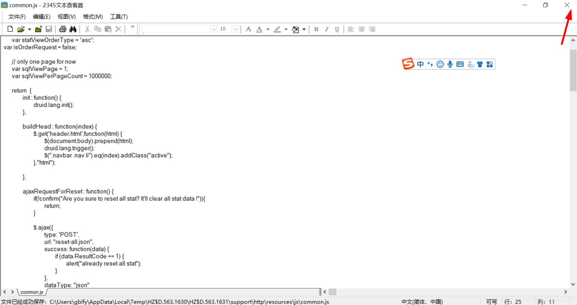Viewport: 577px width, 305px height.
Task: Click the 'buildHead : function(index) {' line
Action: point(60,126)
